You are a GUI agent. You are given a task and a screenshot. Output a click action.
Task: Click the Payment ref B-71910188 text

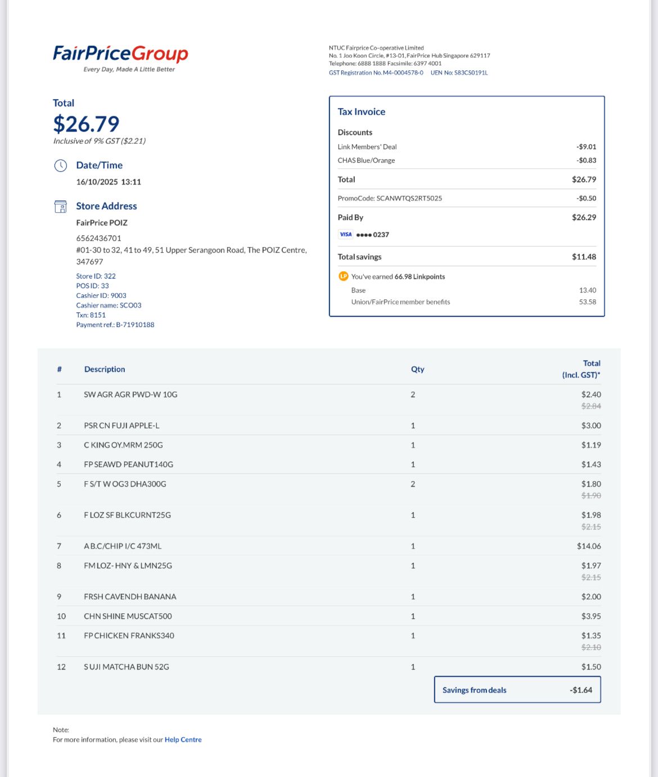115,325
